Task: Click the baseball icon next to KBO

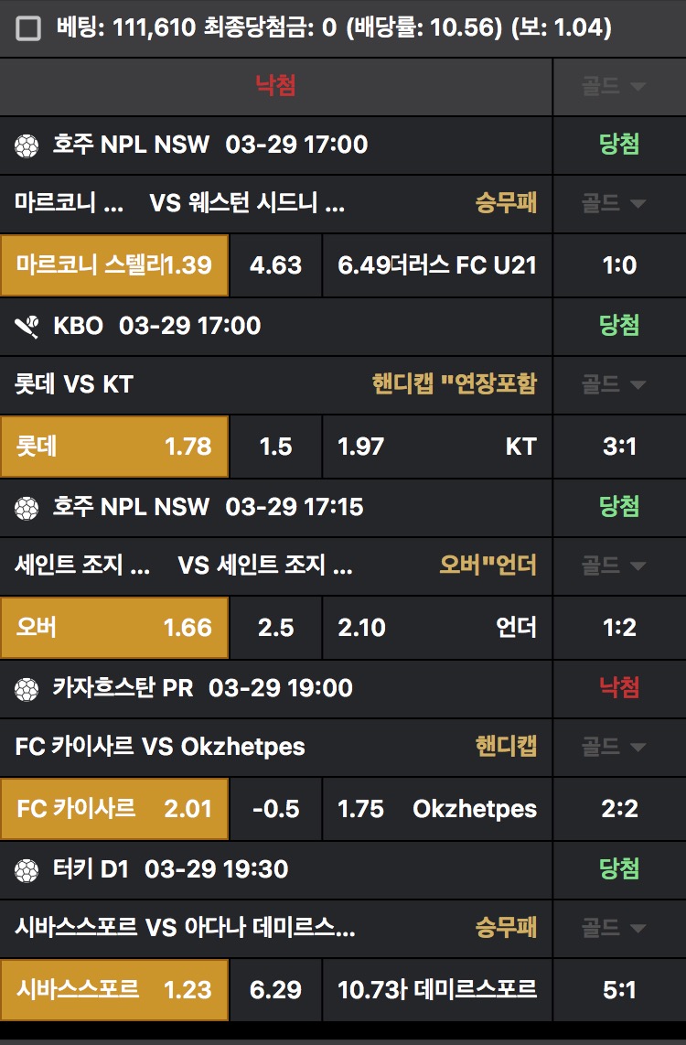Action: 27,326
